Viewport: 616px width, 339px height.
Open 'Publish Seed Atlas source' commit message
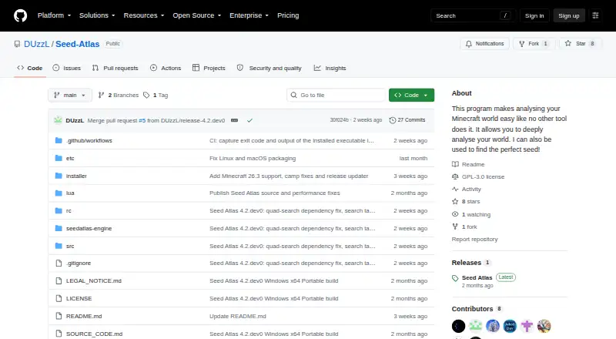tap(275, 193)
